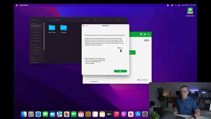
Task: Copy the recovery key with the Copy button
Action: pos(120,48)
